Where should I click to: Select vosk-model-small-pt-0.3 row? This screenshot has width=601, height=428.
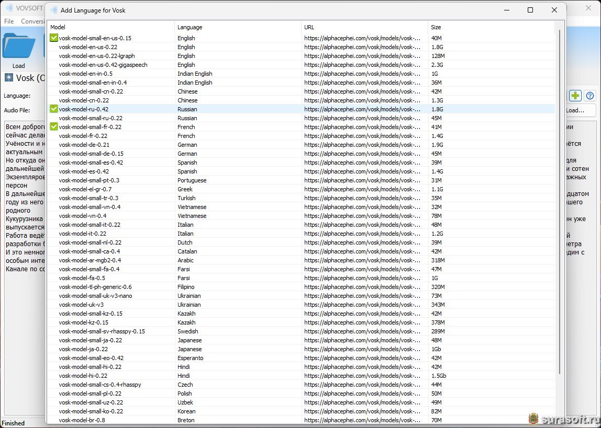pyautogui.click(x=301, y=180)
